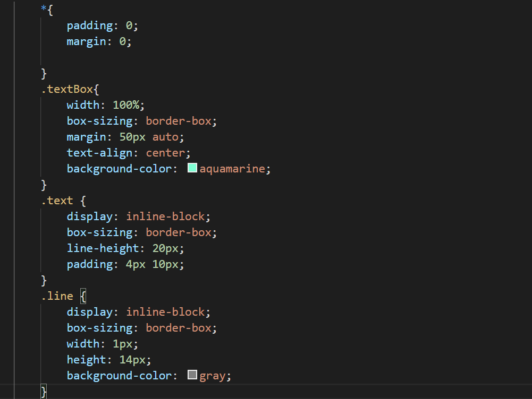532x399 pixels.
Task: Click the '.line' selector name
Action: (57, 296)
